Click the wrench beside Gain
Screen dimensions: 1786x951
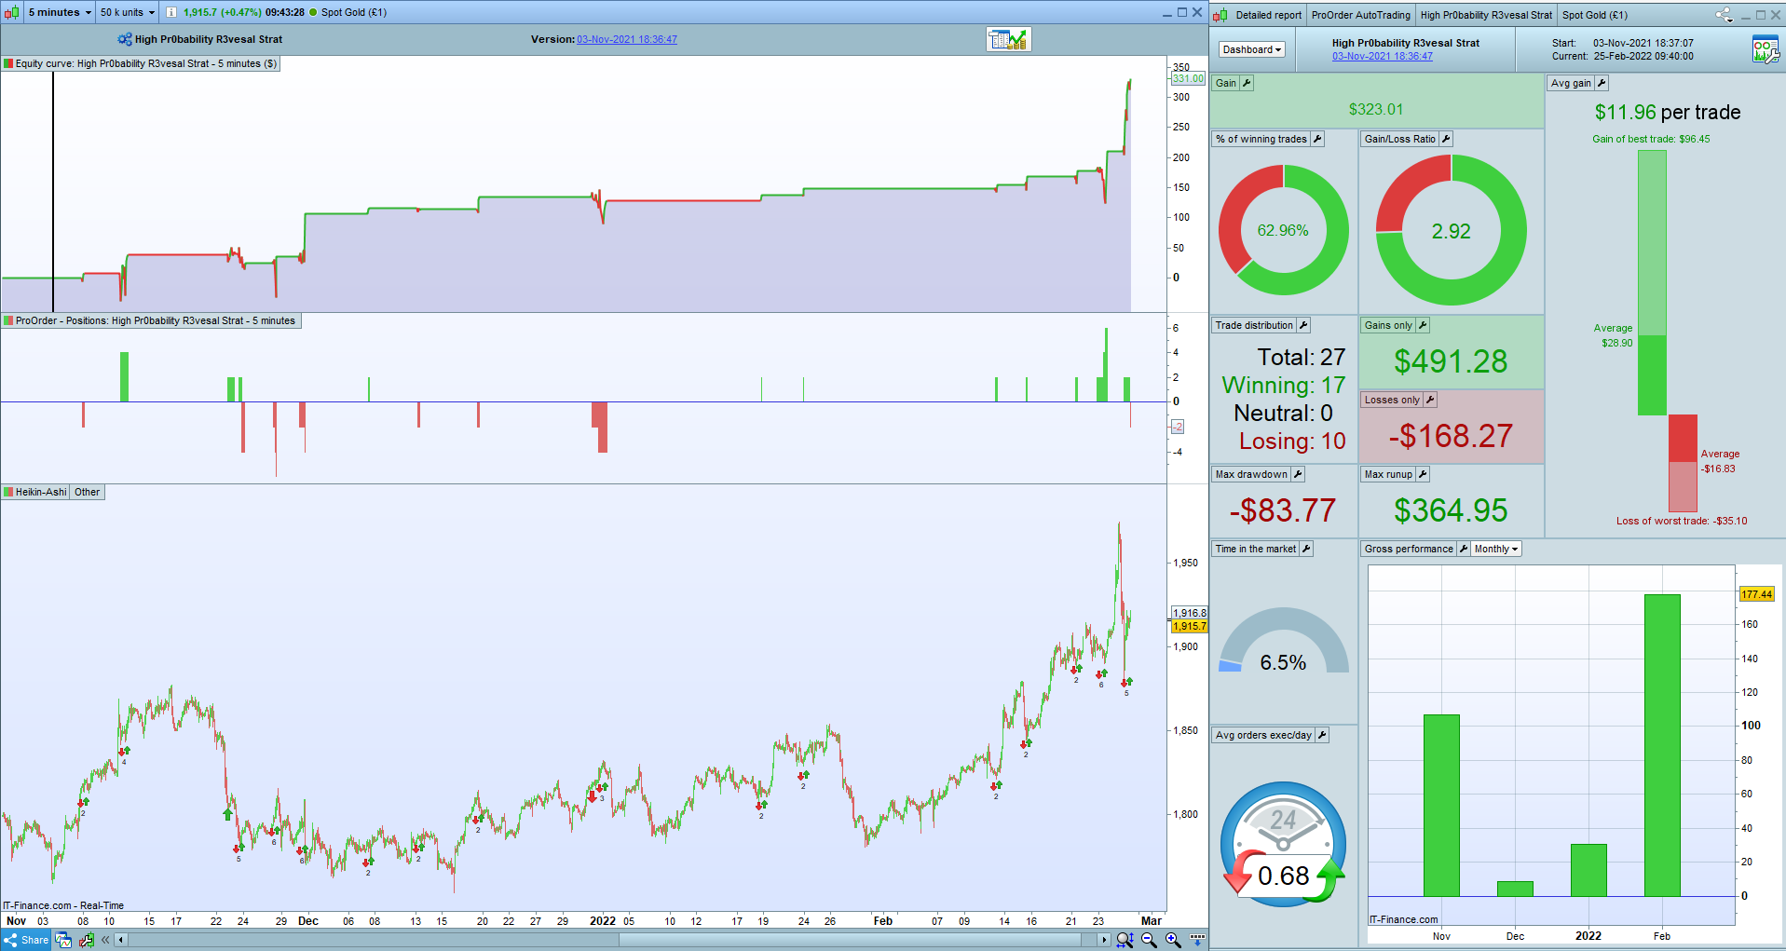coord(1247,83)
